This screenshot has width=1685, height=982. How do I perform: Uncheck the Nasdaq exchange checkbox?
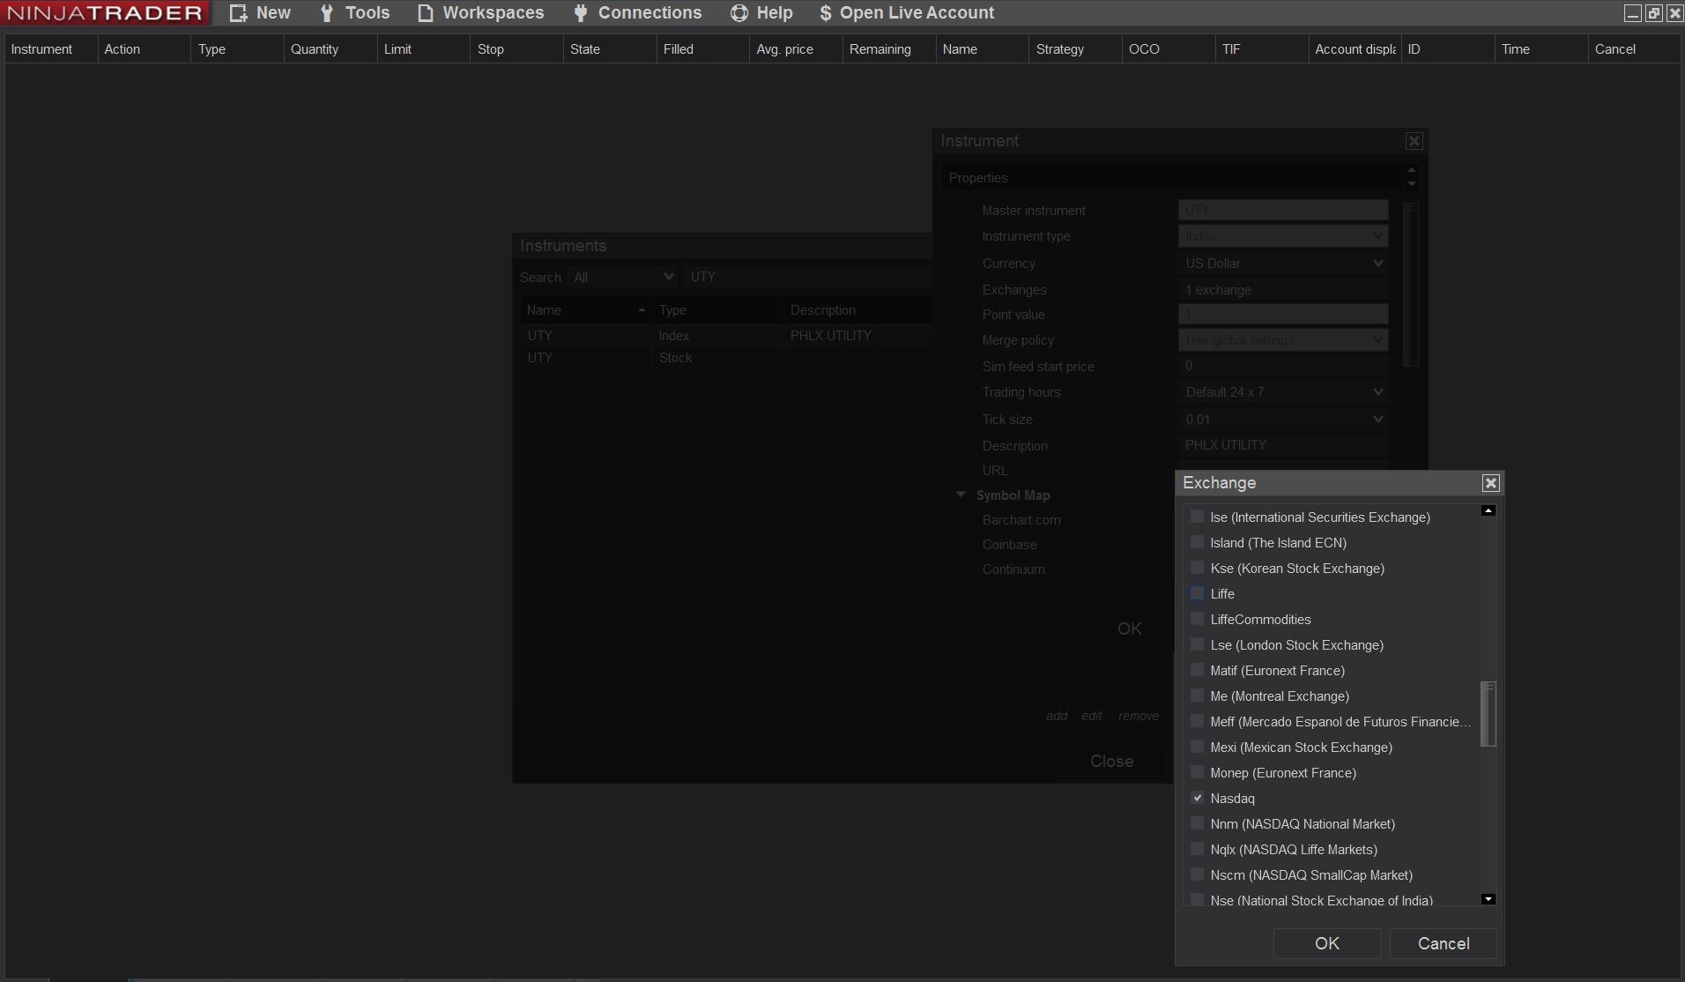tap(1197, 798)
